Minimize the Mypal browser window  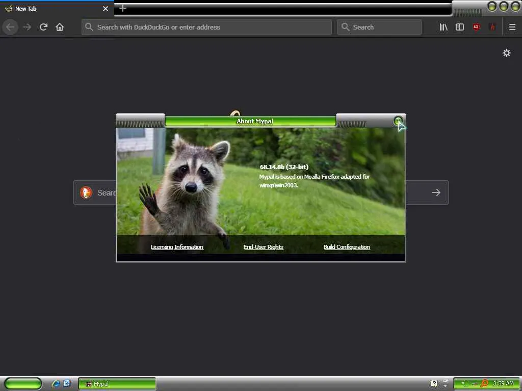[492, 6]
